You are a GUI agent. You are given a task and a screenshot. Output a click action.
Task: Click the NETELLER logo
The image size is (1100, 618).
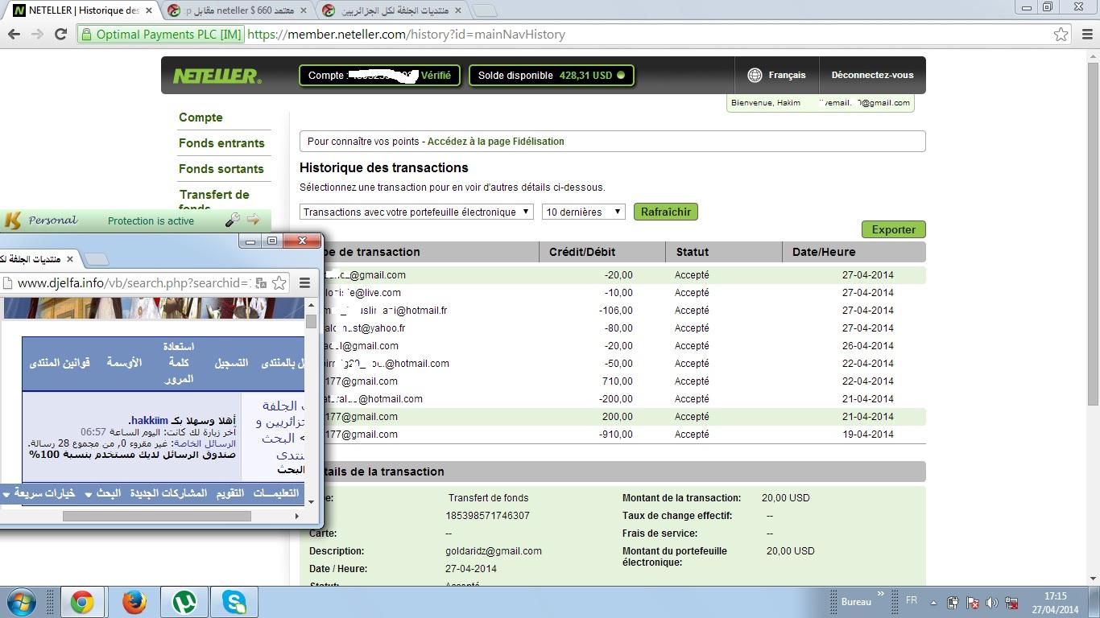[217, 76]
